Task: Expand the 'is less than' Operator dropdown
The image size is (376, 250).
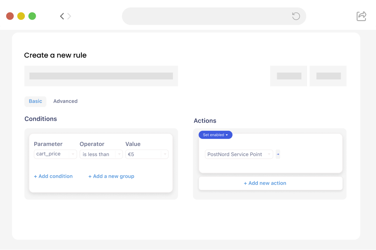Action: click(101, 154)
